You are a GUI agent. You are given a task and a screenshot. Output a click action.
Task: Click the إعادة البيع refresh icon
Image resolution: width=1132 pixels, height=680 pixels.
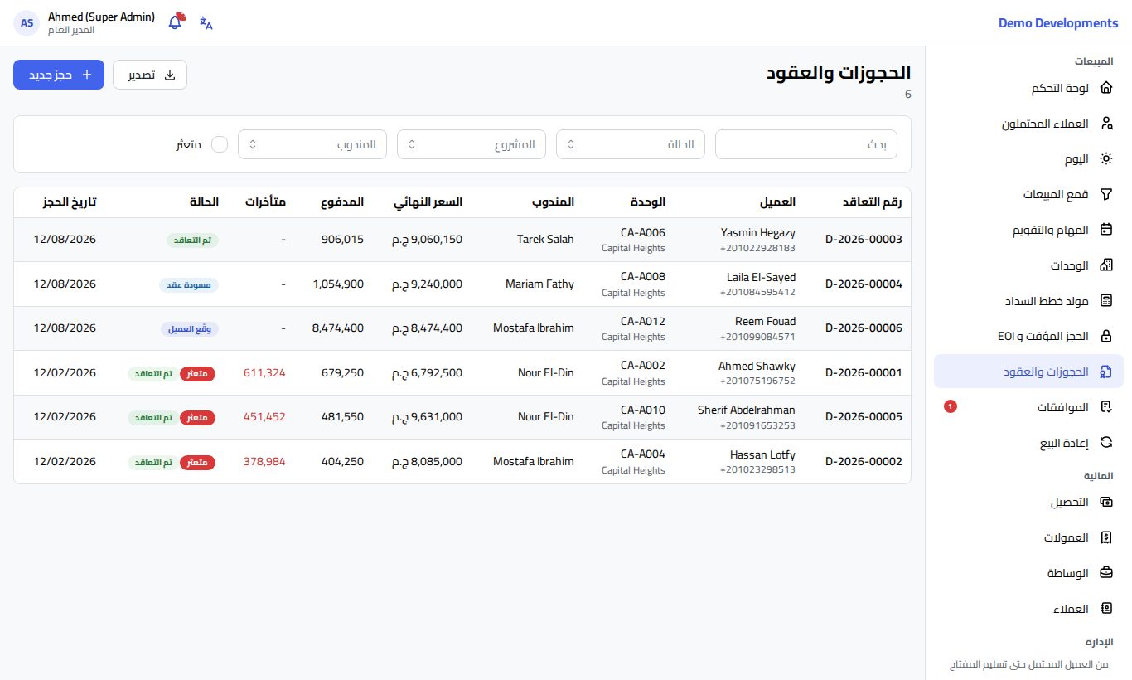[1105, 442]
